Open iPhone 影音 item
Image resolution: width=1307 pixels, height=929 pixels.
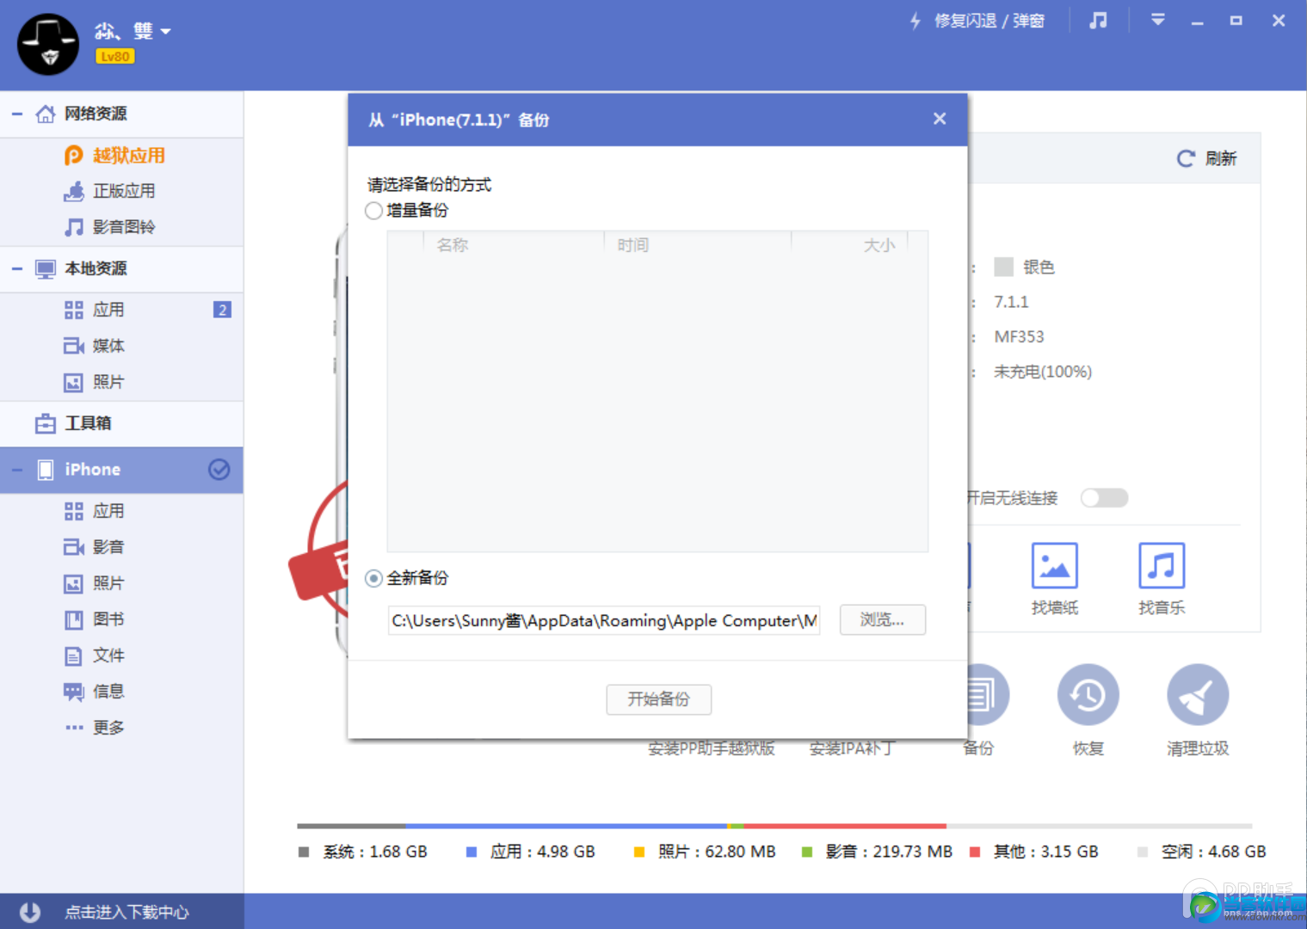tap(121, 547)
